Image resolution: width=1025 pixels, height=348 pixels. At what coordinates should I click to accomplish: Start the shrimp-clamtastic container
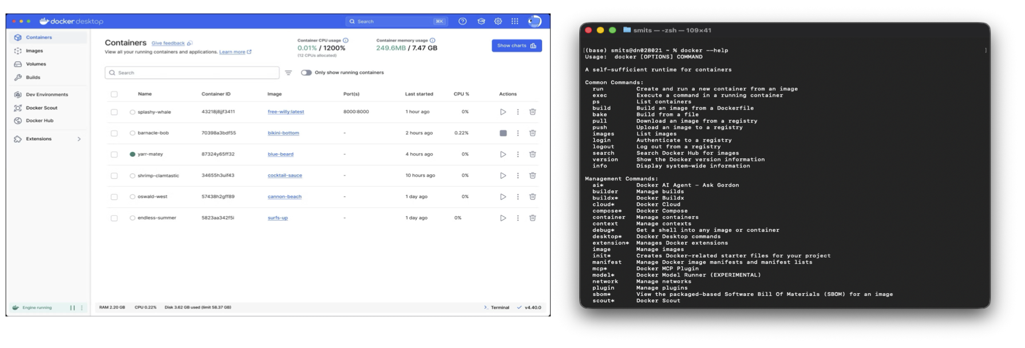pyautogui.click(x=502, y=175)
